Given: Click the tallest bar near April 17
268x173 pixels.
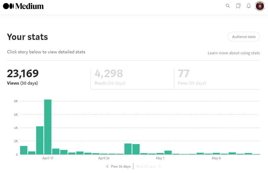Looking at the screenshot, I should pyautogui.click(x=48, y=127).
